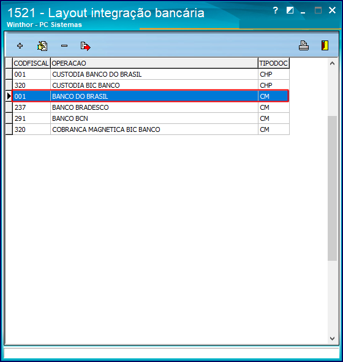Click the row selector beside code 237
This screenshot has width=343, height=362.
(9, 107)
